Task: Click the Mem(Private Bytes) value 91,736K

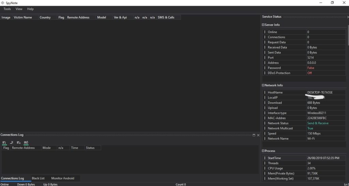Action: coord(313,173)
